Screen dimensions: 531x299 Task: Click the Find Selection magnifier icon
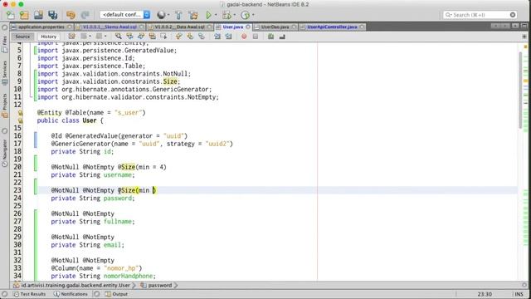[118, 37]
